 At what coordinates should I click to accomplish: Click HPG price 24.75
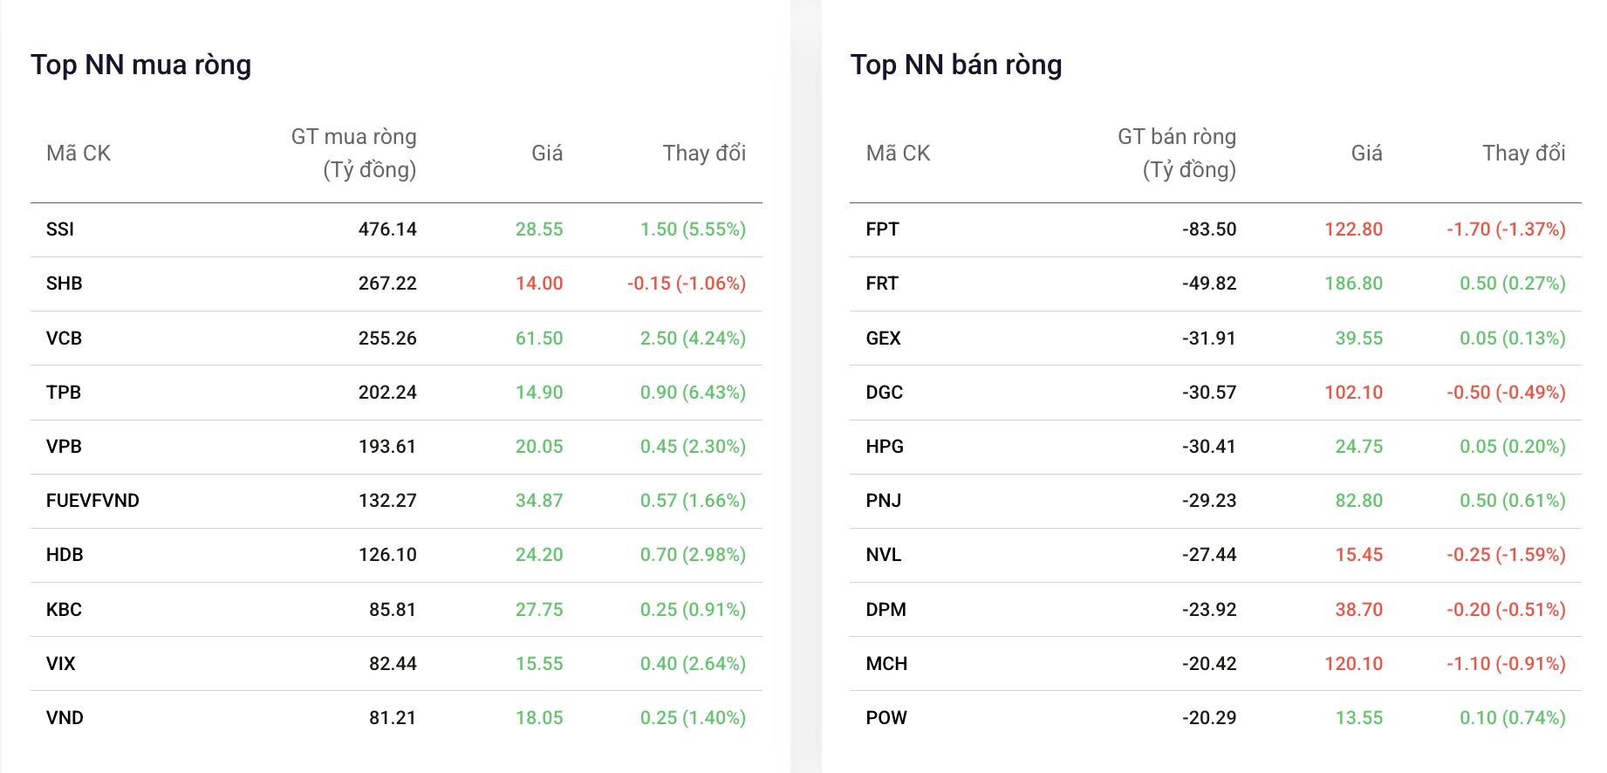pyautogui.click(x=1359, y=447)
